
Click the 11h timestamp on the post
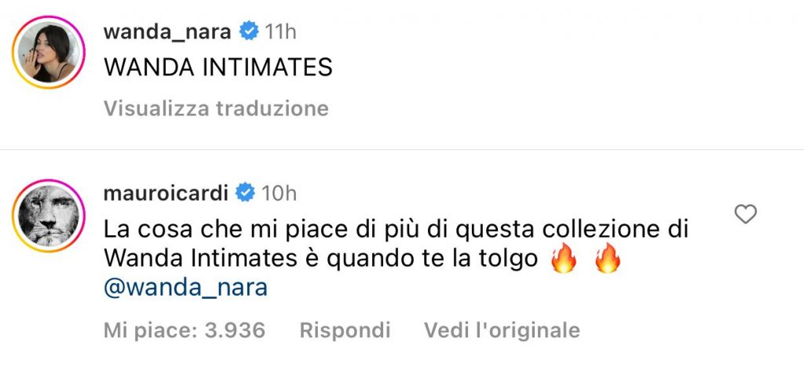point(280,32)
